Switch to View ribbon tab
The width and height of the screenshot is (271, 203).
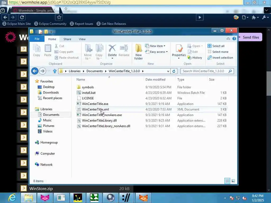(82, 39)
